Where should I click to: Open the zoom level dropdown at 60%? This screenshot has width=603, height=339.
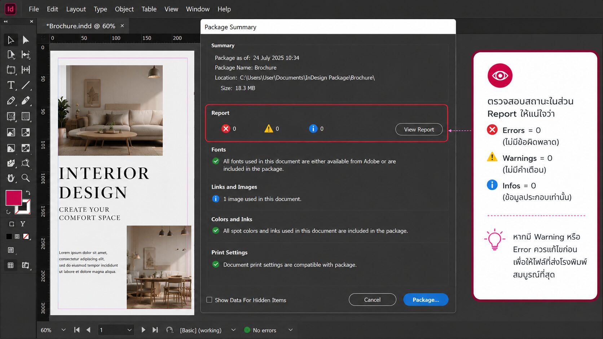(x=63, y=330)
